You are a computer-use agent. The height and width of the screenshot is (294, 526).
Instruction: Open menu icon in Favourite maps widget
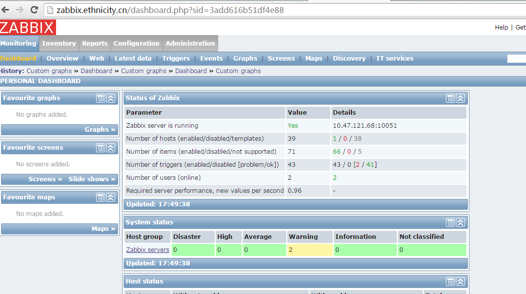(101, 197)
